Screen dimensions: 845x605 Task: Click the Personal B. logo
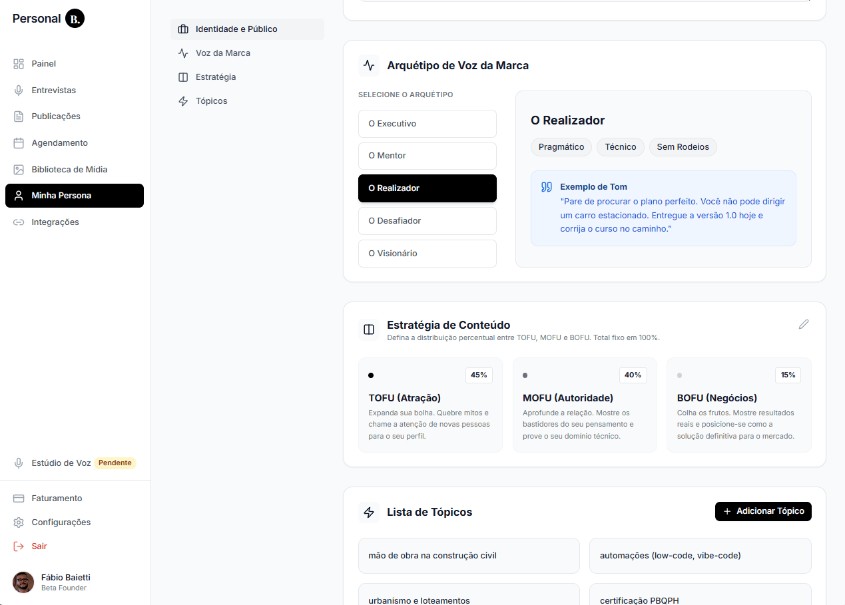point(49,19)
